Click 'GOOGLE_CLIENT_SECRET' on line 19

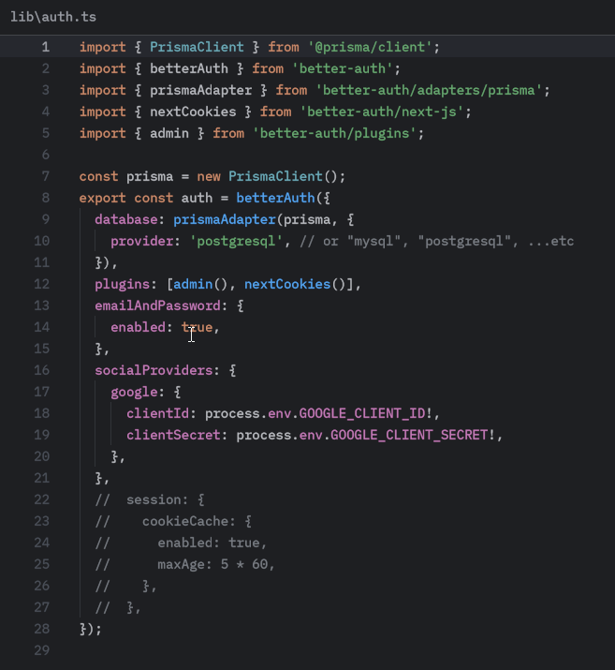pyautogui.click(x=409, y=435)
